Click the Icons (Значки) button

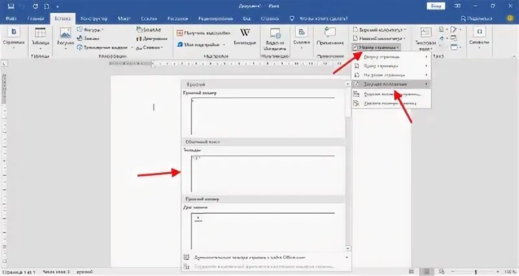(88, 39)
